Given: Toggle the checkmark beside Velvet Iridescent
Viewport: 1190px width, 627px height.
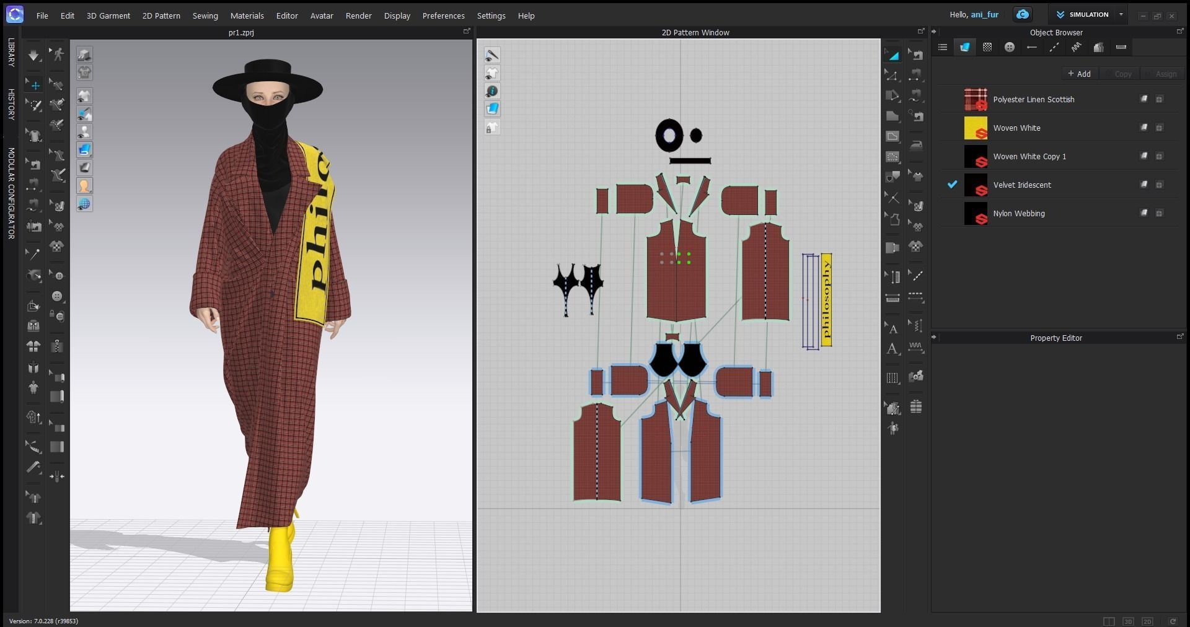Looking at the screenshot, I should (x=953, y=185).
